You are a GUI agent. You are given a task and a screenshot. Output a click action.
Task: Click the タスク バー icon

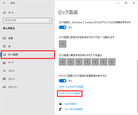4,87
